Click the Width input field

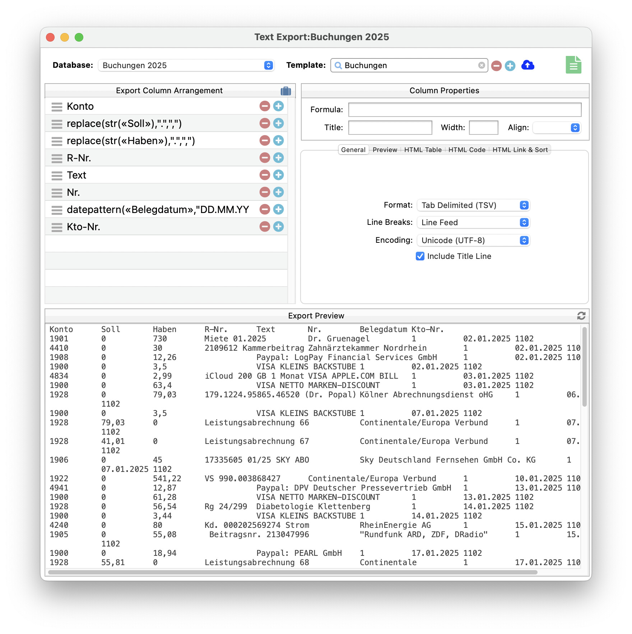click(x=483, y=128)
